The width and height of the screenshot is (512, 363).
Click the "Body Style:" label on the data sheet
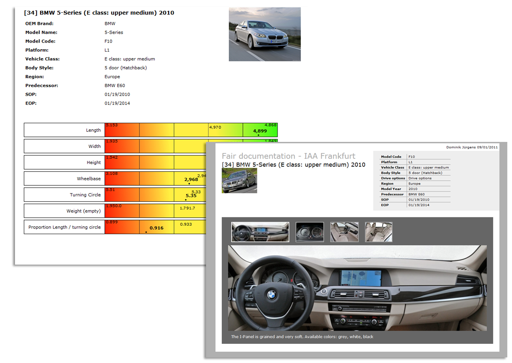(x=39, y=67)
